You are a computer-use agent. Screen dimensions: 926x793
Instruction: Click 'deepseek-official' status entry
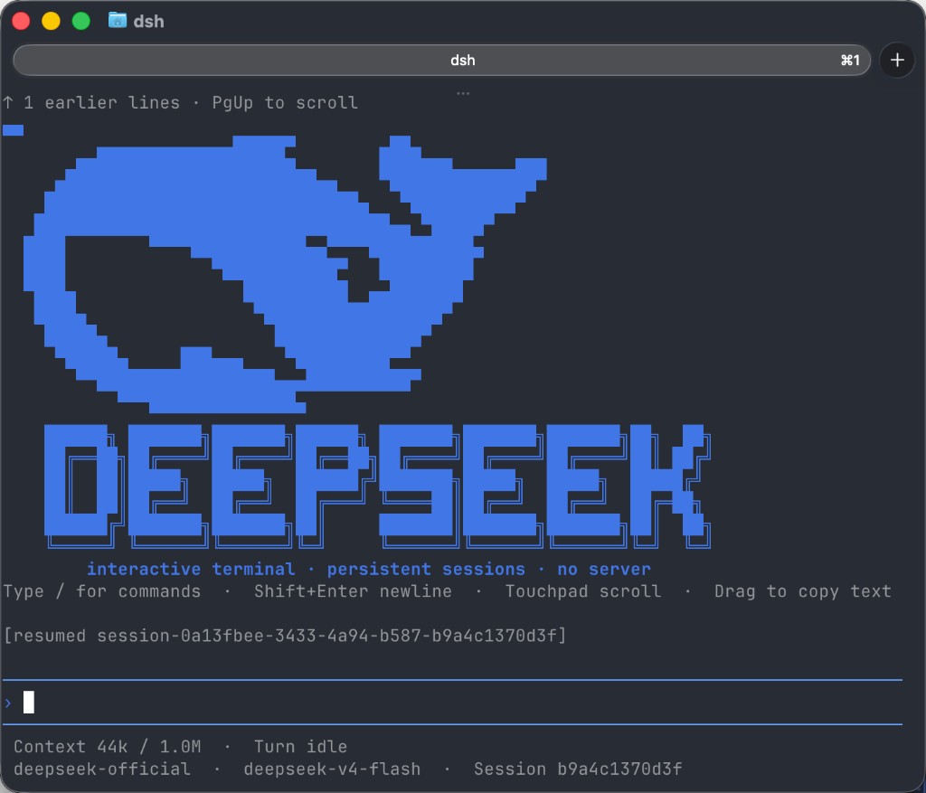pos(101,769)
